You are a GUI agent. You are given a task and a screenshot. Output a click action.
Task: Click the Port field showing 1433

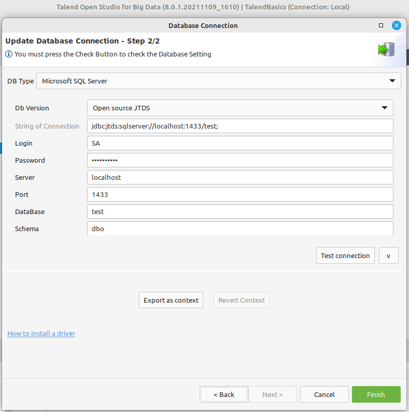(240, 194)
